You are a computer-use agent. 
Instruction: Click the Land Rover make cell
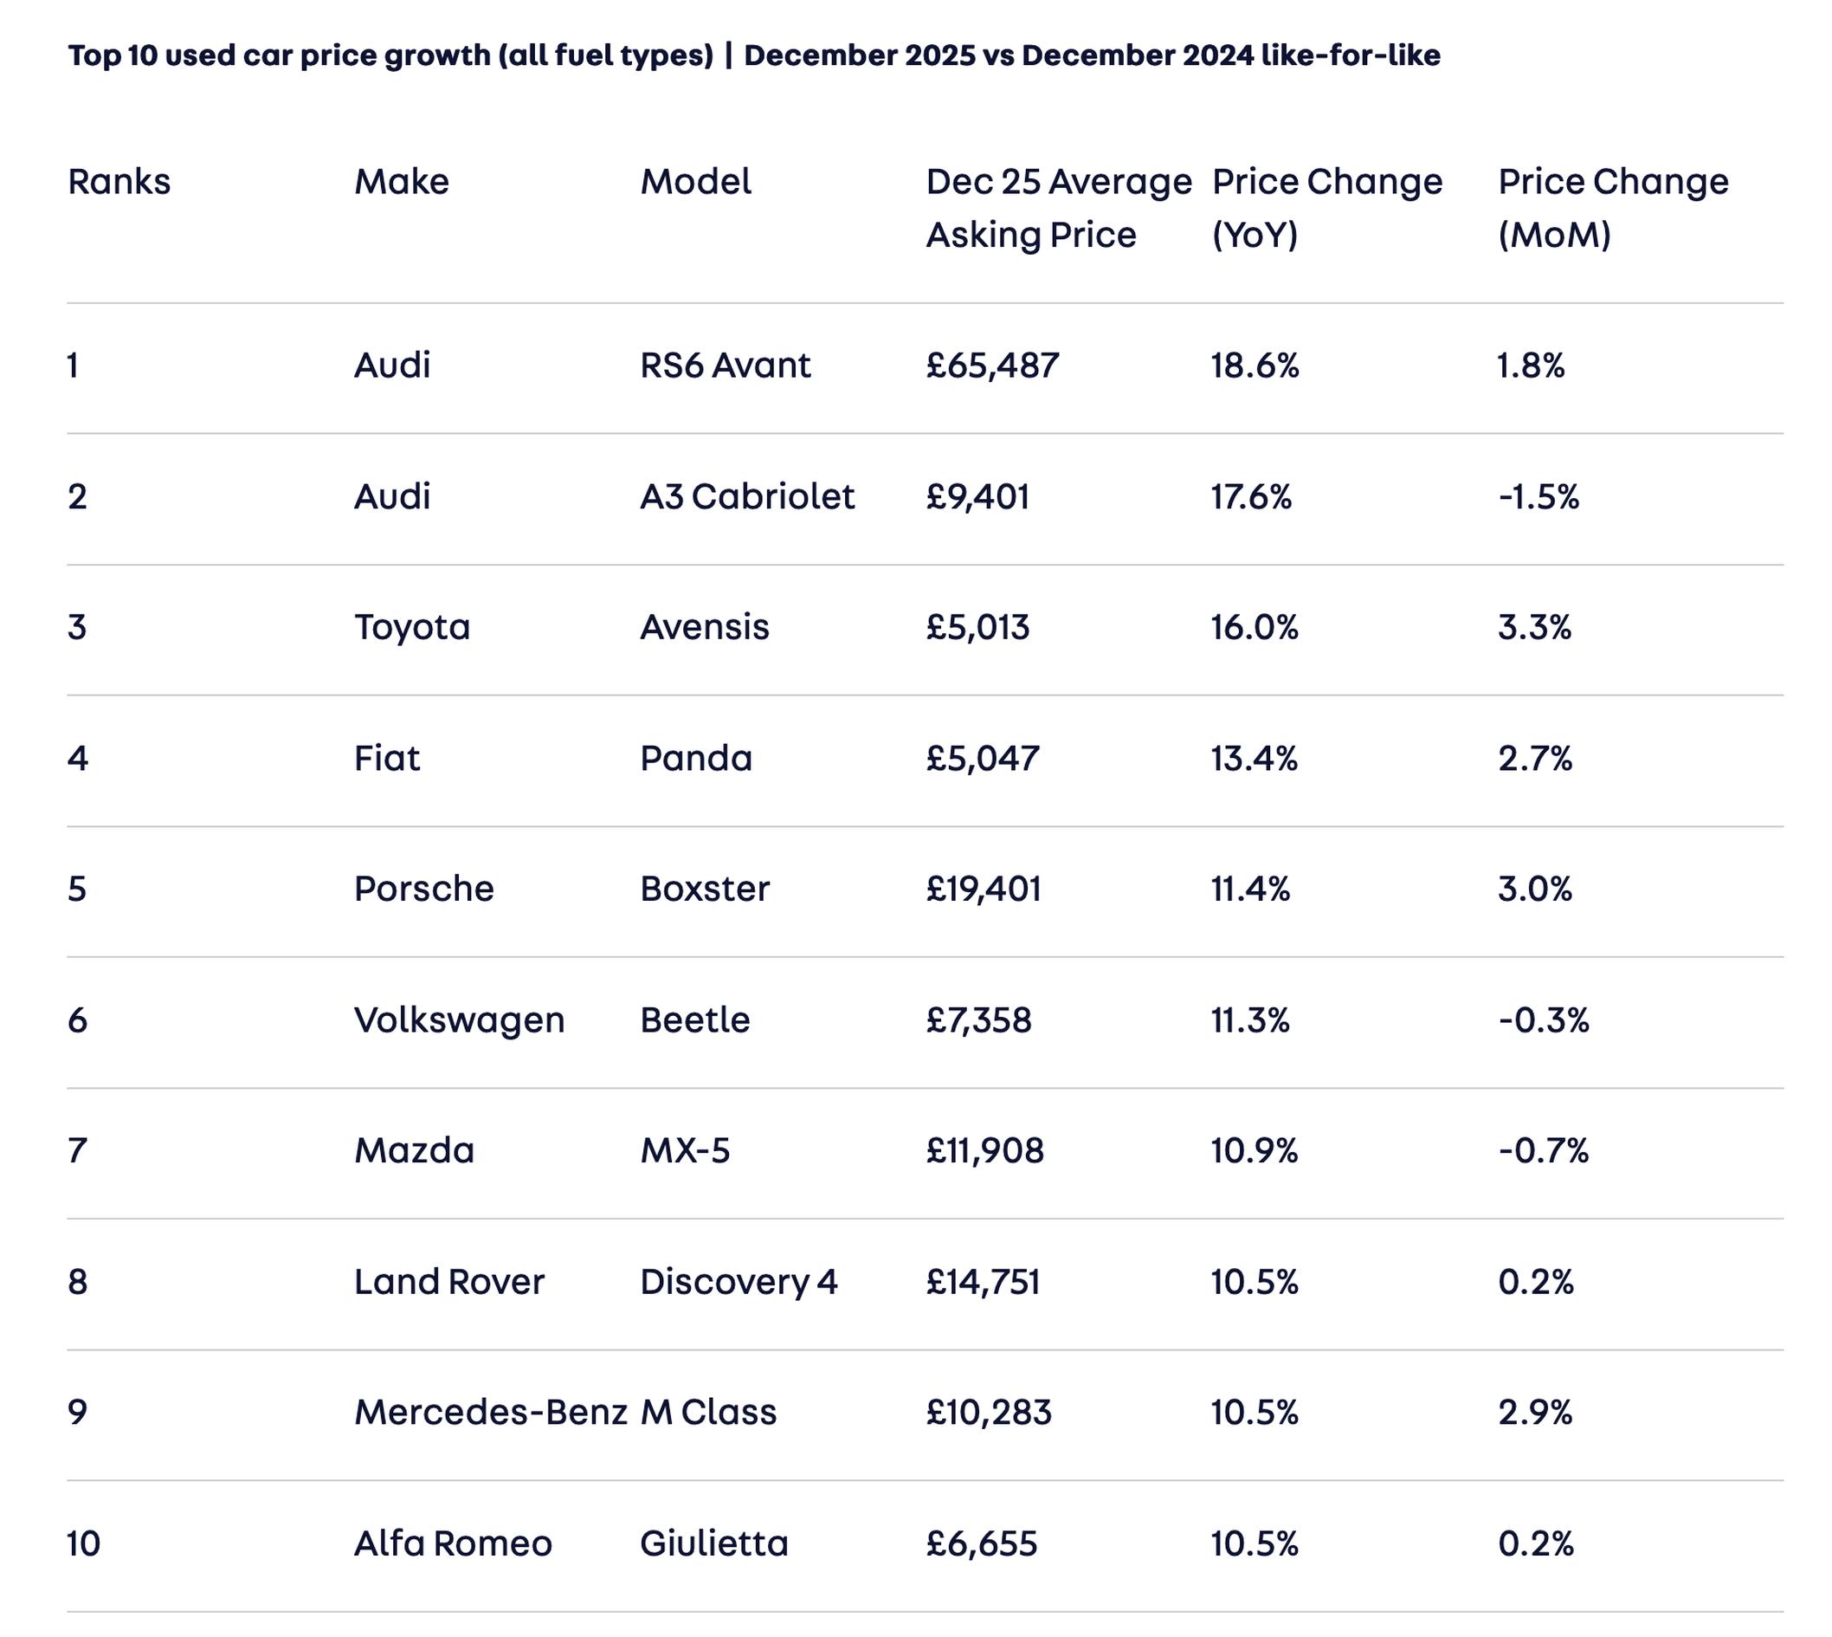[448, 1282]
